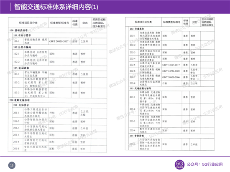Select section heading 100 基础类标准

(18, 30)
